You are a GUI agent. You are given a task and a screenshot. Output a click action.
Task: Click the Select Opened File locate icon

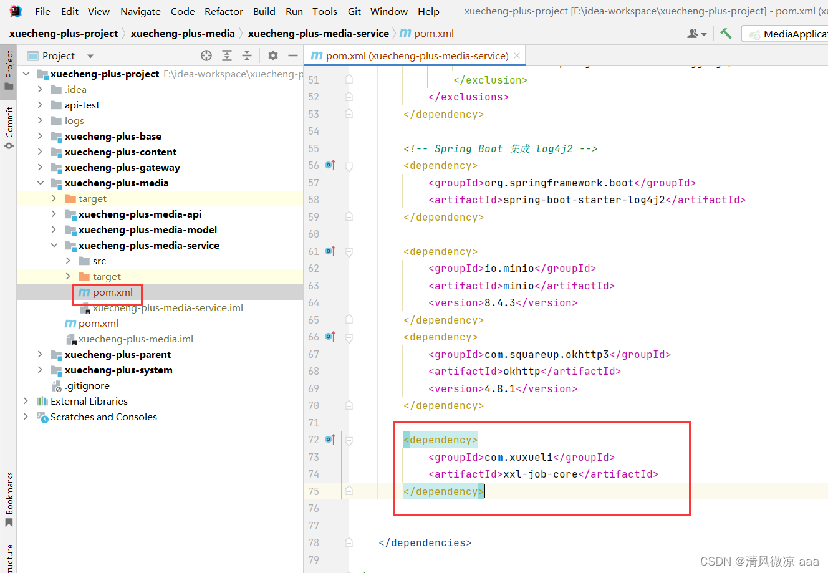click(x=206, y=55)
